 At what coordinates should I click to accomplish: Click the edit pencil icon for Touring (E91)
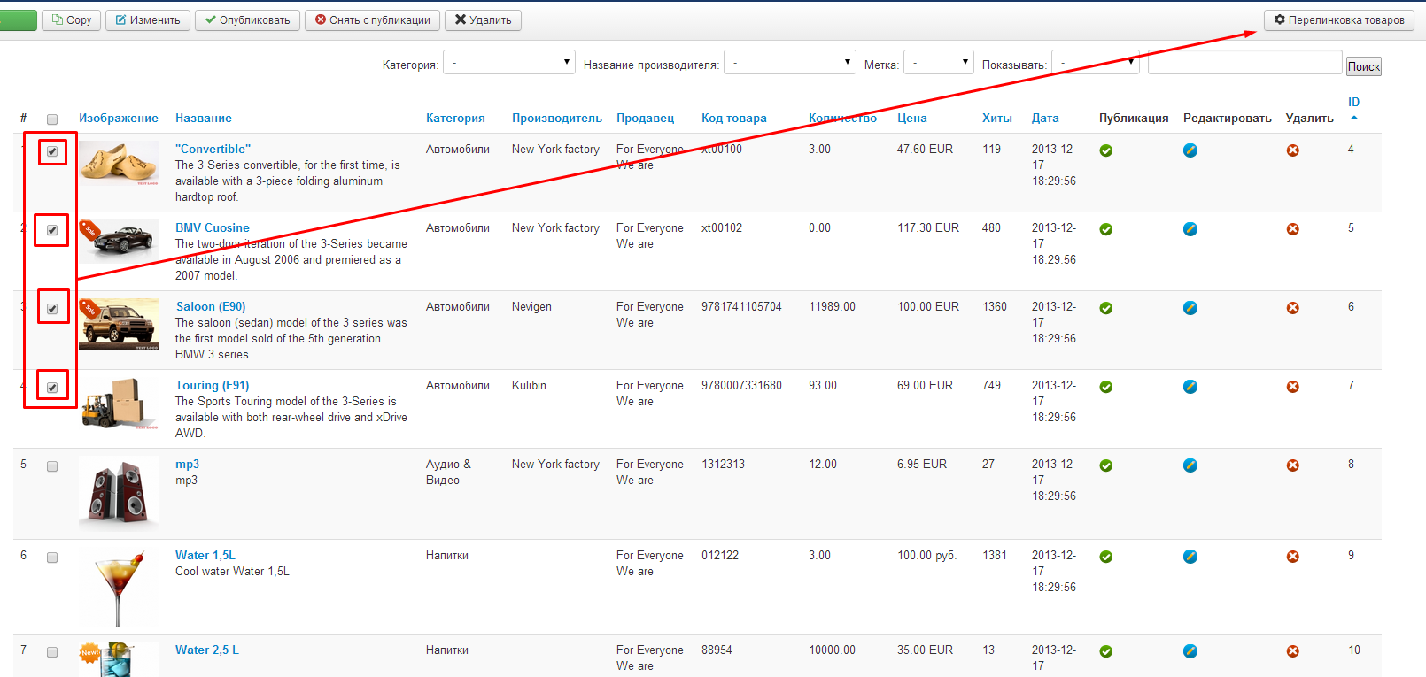1190,387
